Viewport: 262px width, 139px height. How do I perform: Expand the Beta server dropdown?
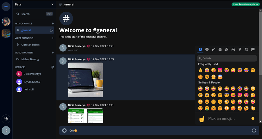click(x=34, y=4)
